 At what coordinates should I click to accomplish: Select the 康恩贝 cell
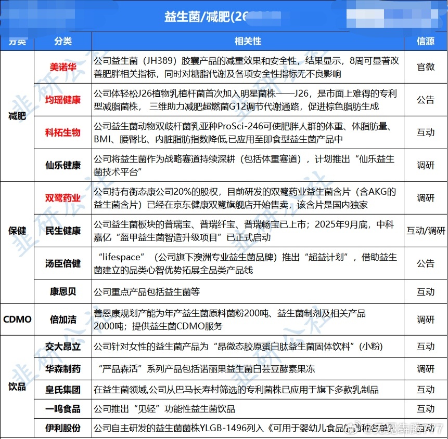(63, 291)
